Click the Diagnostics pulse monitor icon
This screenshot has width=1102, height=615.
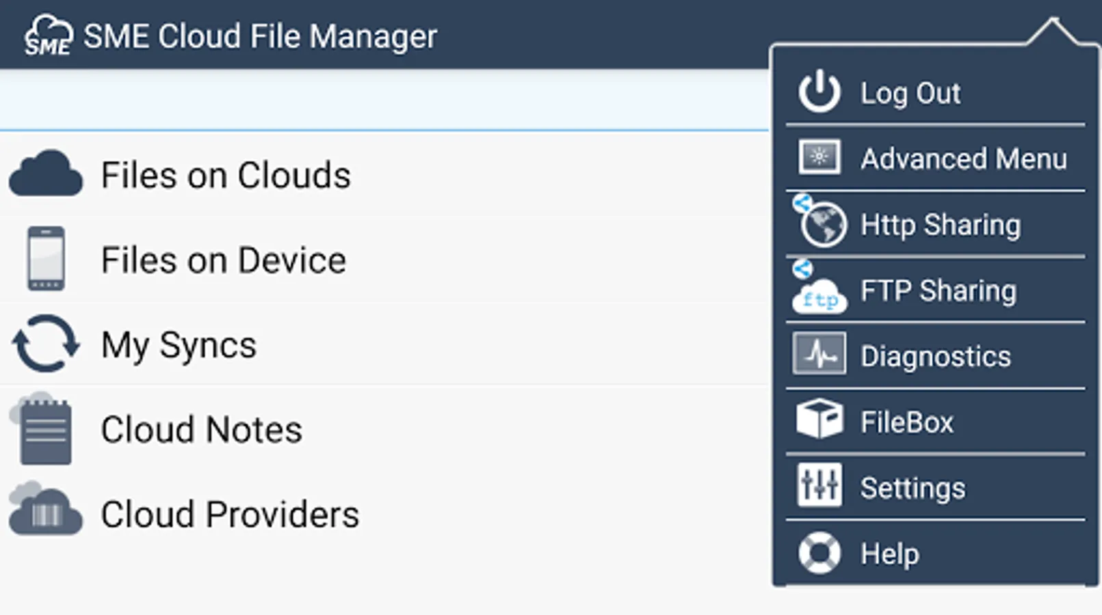[819, 354]
